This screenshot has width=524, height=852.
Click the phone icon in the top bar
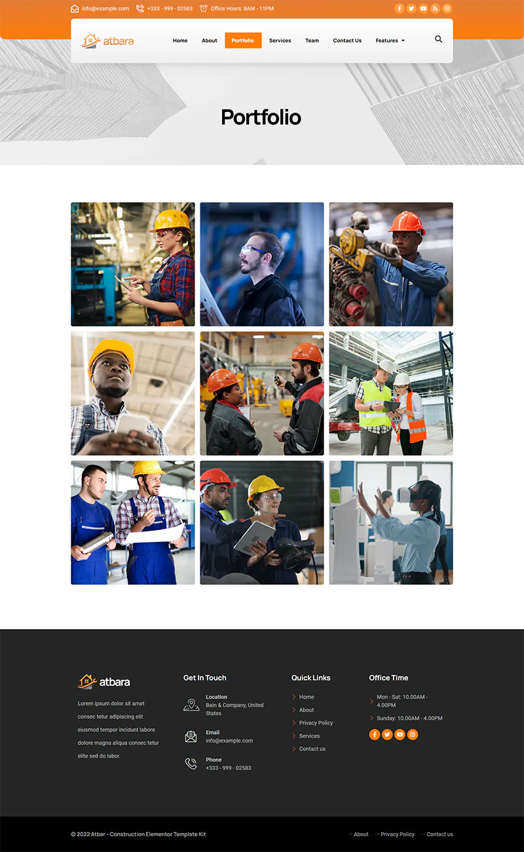140,9
